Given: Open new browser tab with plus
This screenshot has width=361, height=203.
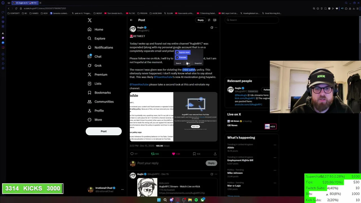Looking at the screenshot, I should pyautogui.click(x=40, y=3).
